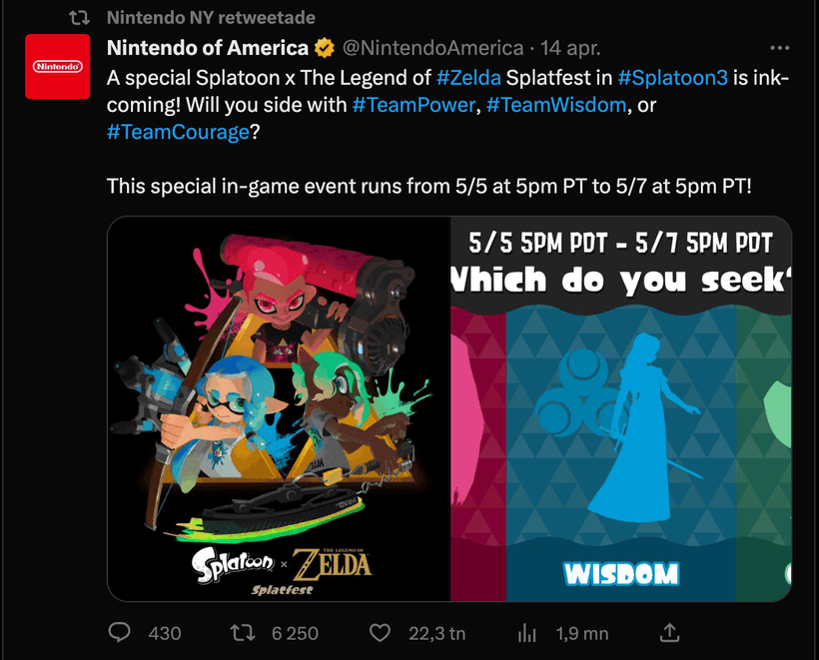Screen dimensions: 819x660
Task: Click the #TeamWisdom hashtag
Action: tap(556, 104)
